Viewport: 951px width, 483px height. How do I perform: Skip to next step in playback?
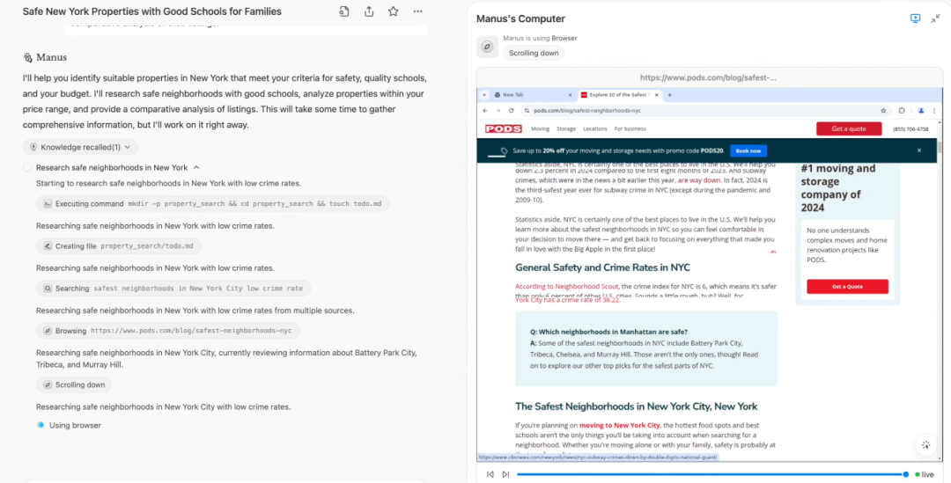coord(505,474)
